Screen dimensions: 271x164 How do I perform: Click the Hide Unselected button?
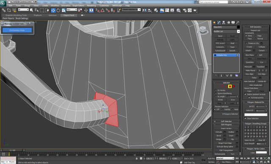[255, 85]
